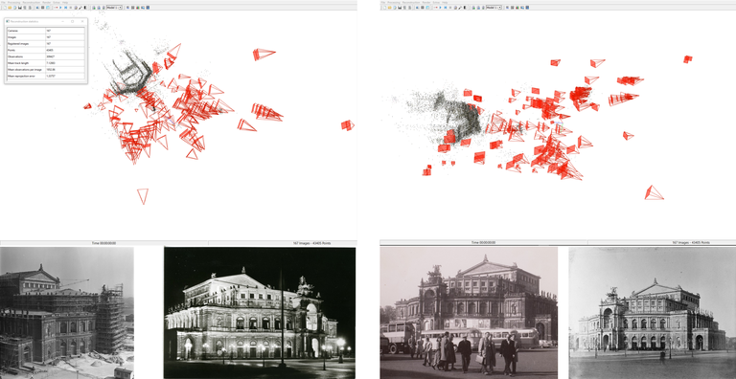Open Feature matching in left window toolbar

[43, 8]
